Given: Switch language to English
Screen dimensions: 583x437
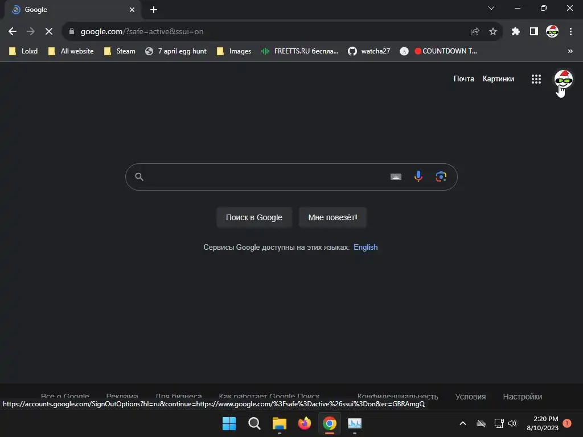Looking at the screenshot, I should 366,247.
